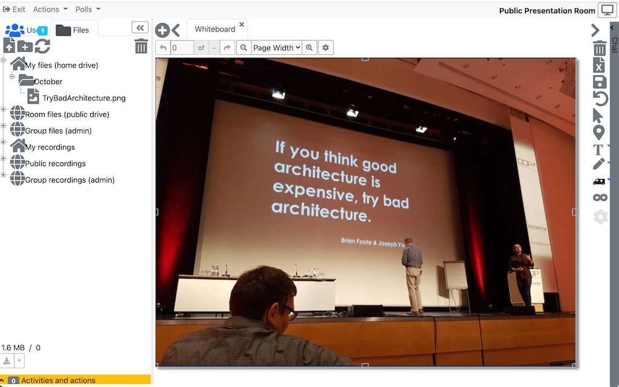Select the Text tool on whiteboard

point(598,149)
